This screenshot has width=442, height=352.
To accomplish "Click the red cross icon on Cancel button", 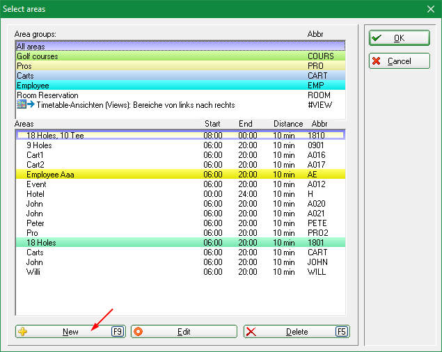I will click(377, 61).
